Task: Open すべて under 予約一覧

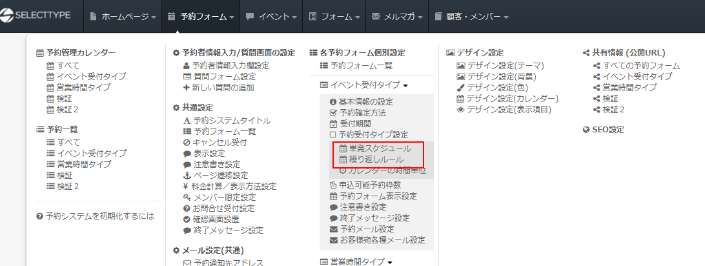Action: 63,143
